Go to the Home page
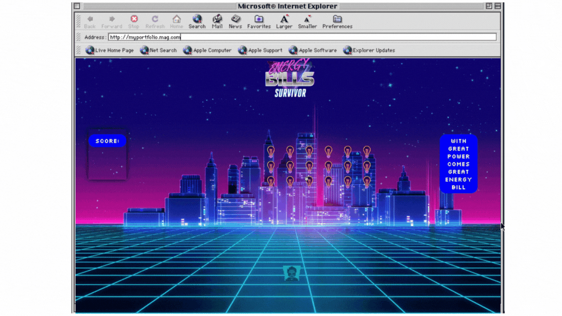The width and height of the screenshot is (562, 316). [x=176, y=21]
